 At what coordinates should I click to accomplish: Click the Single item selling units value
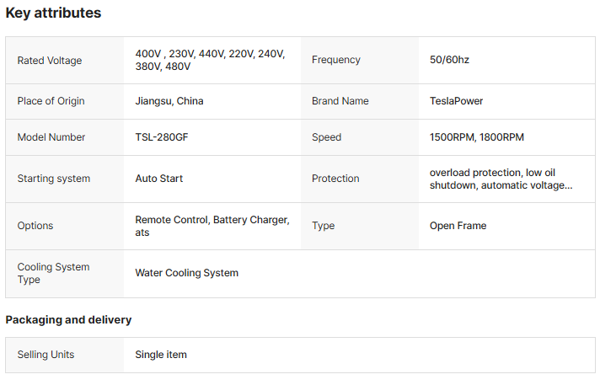click(161, 355)
